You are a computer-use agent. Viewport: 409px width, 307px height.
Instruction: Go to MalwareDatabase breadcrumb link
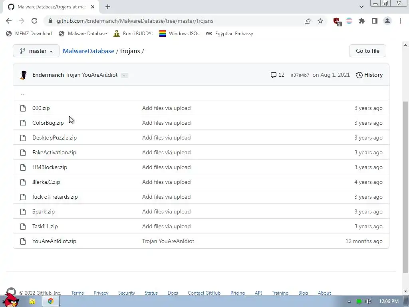point(88,51)
